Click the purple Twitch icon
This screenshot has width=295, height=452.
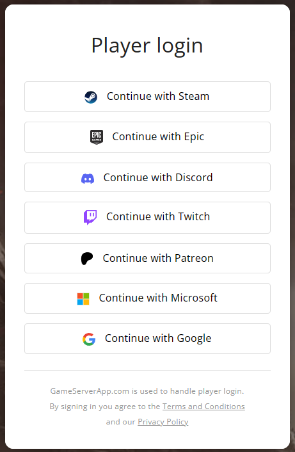point(90,217)
